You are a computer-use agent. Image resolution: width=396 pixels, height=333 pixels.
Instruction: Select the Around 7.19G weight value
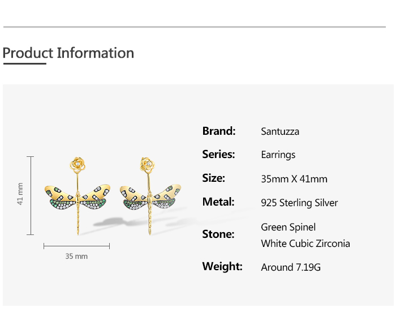coord(290,267)
